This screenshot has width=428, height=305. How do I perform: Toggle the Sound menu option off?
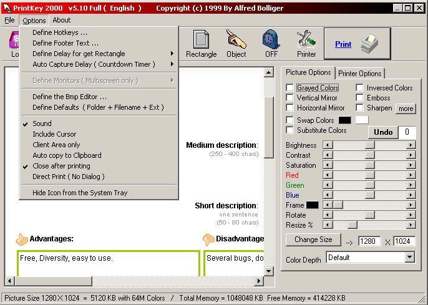[x=99, y=123]
